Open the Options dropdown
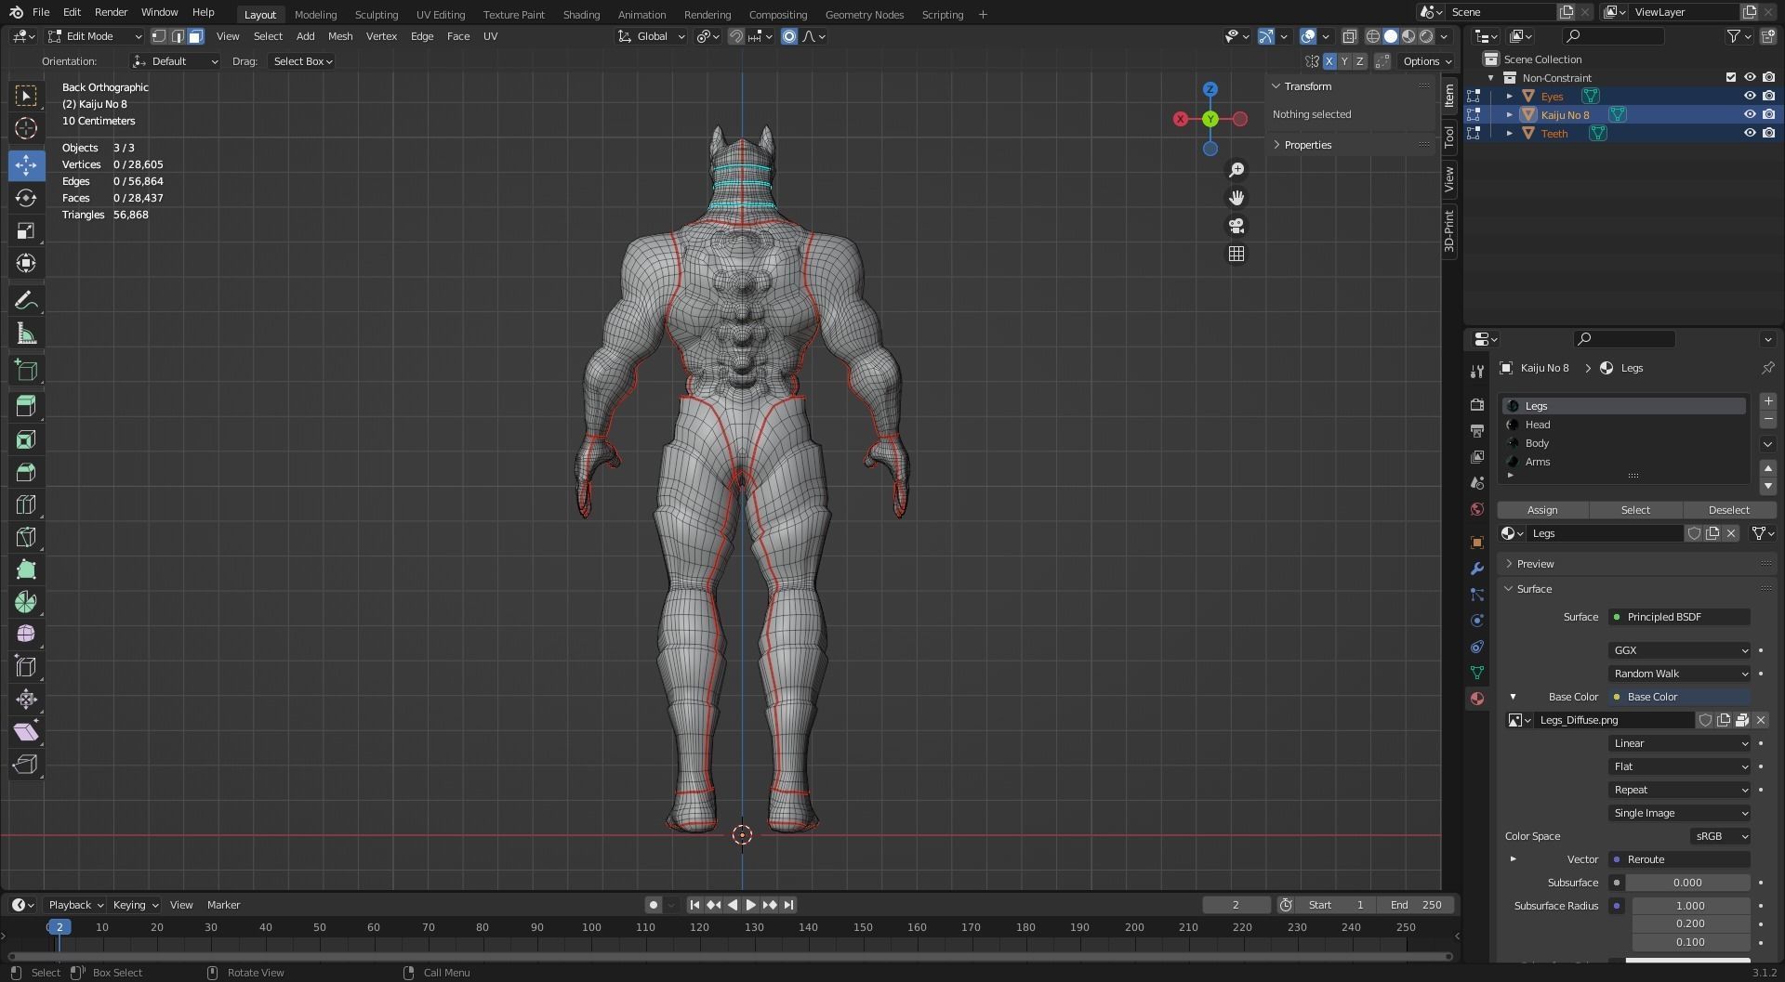Viewport: 1785px width, 982px height. (1427, 61)
